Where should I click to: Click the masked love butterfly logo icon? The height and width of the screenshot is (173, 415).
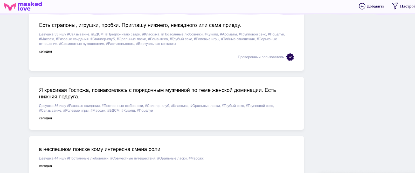tap(10, 6)
